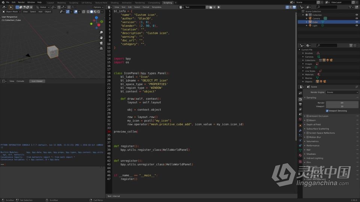Open the Templates menu in text editor

(x=157, y=7)
